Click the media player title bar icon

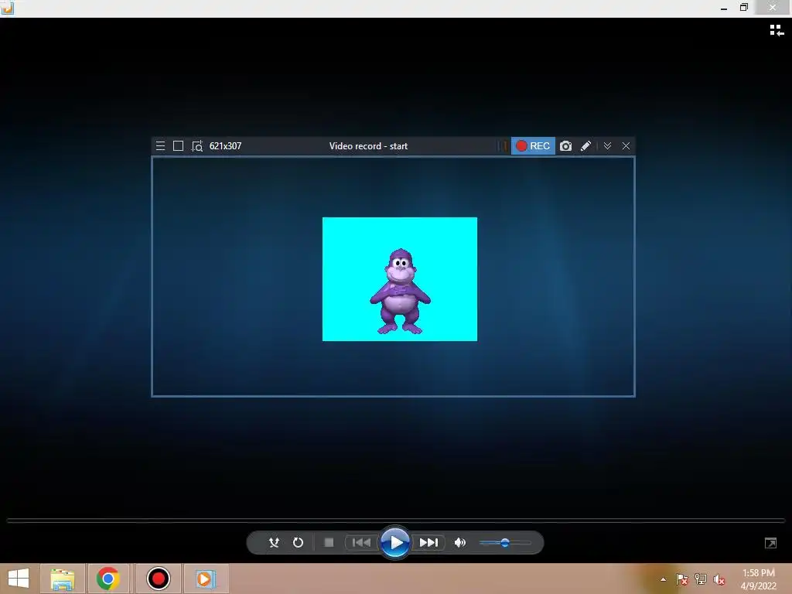[x=7, y=7]
